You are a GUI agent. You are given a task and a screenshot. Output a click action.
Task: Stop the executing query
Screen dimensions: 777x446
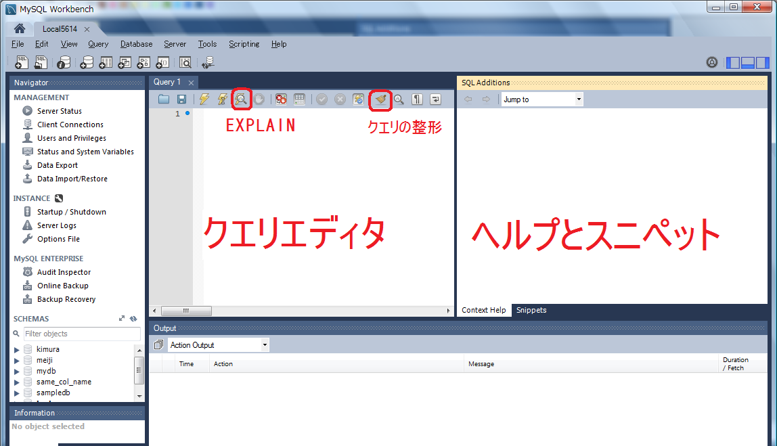[x=259, y=99]
